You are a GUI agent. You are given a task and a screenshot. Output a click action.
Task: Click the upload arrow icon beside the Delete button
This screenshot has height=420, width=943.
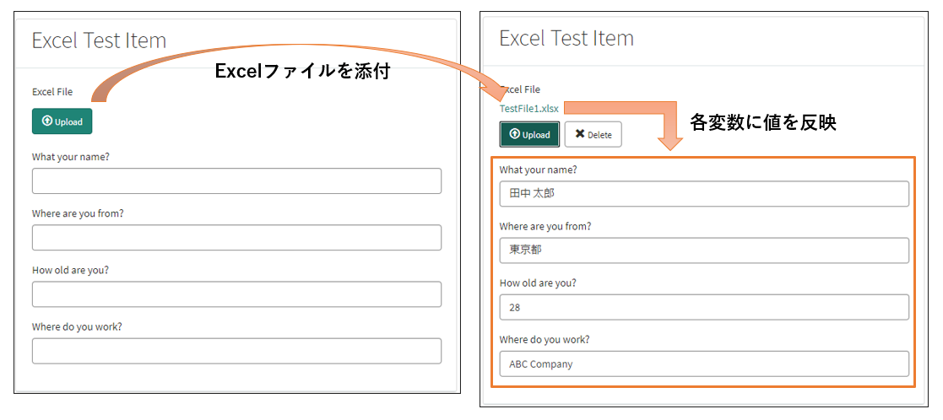click(514, 134)
